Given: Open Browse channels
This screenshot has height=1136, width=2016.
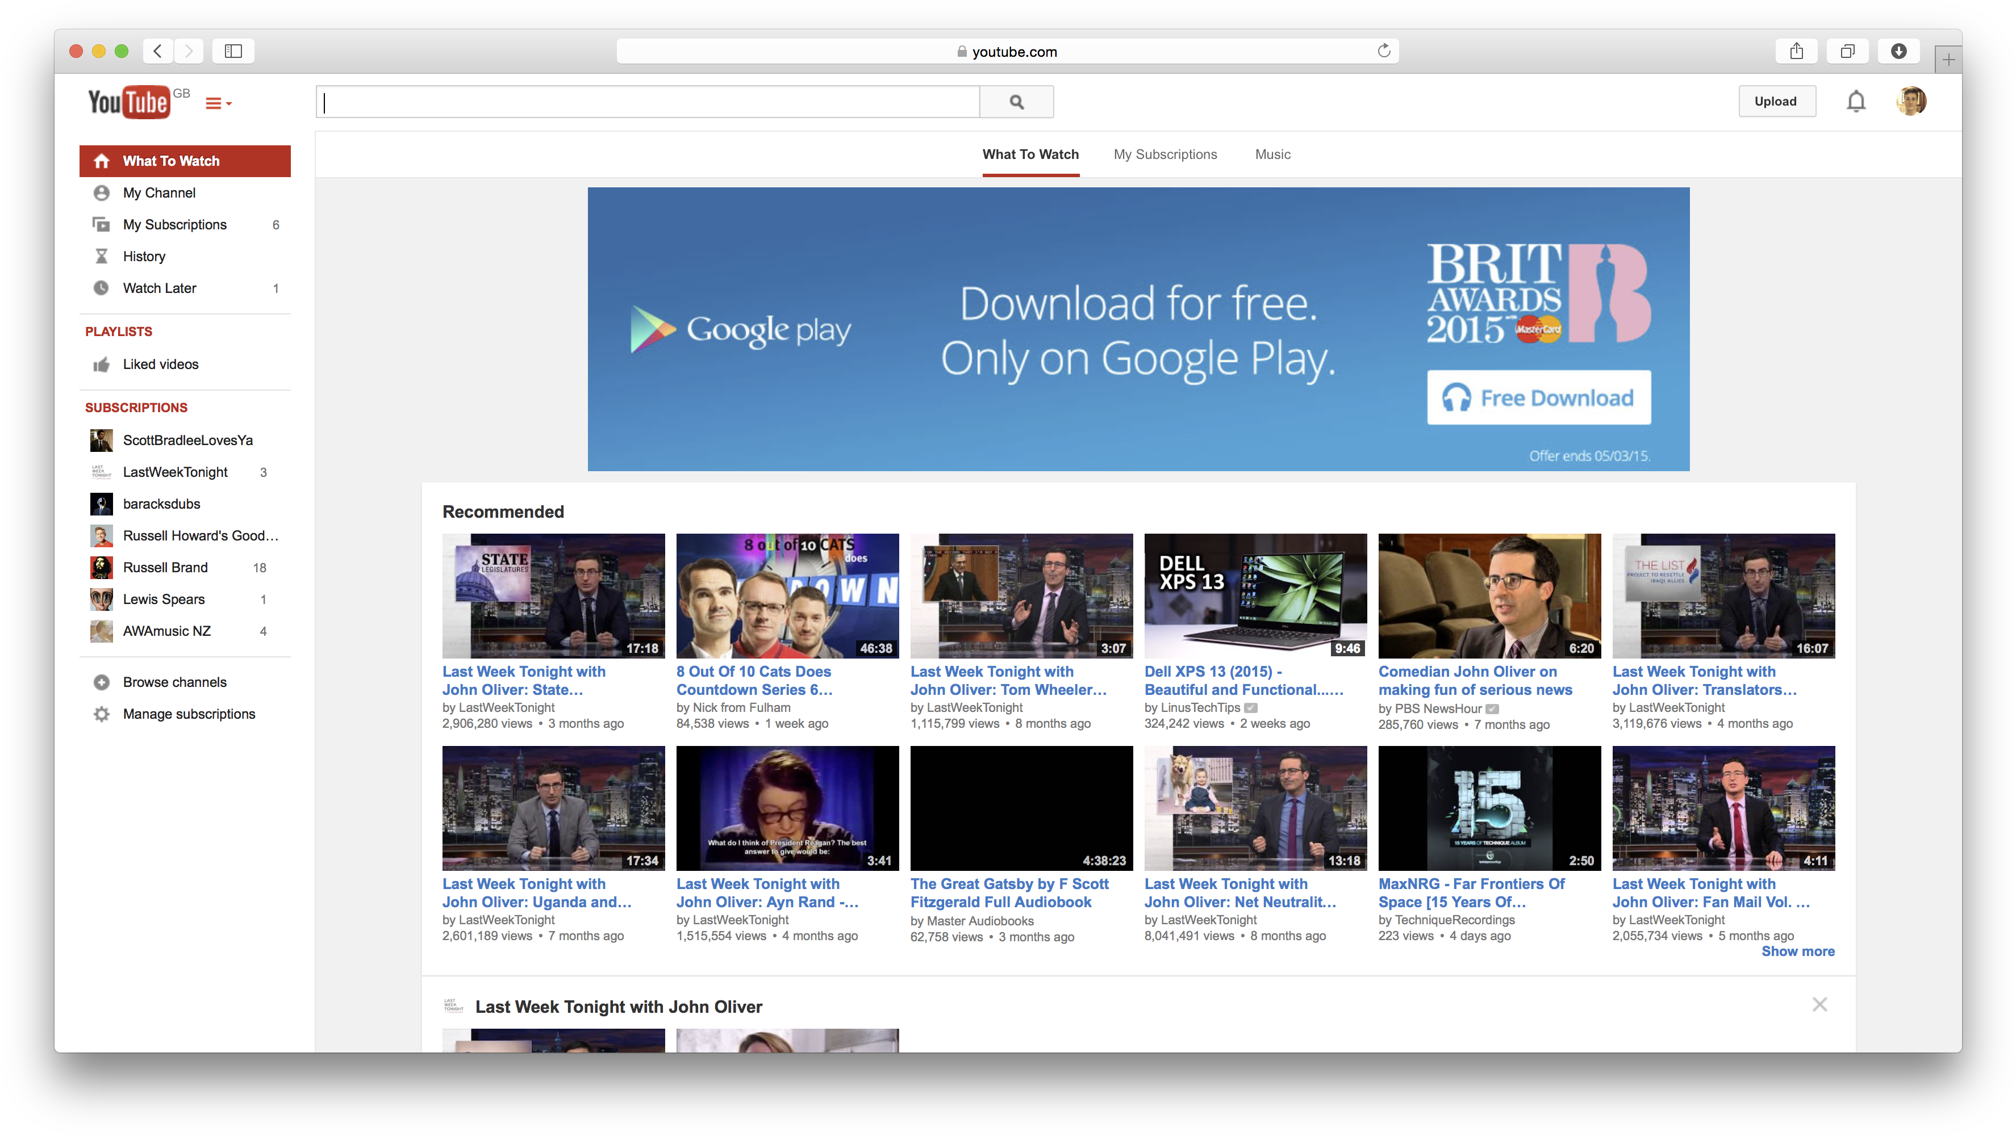Looking at the screenshot, I should 185,682.
